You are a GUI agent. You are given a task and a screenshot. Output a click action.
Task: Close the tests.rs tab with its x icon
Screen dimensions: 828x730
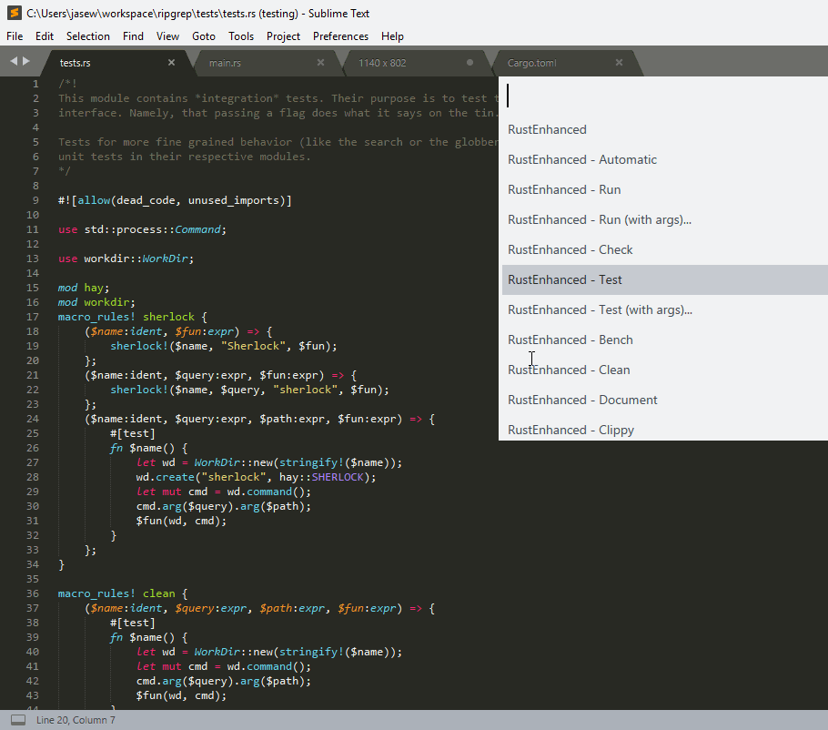click(171, 64)
